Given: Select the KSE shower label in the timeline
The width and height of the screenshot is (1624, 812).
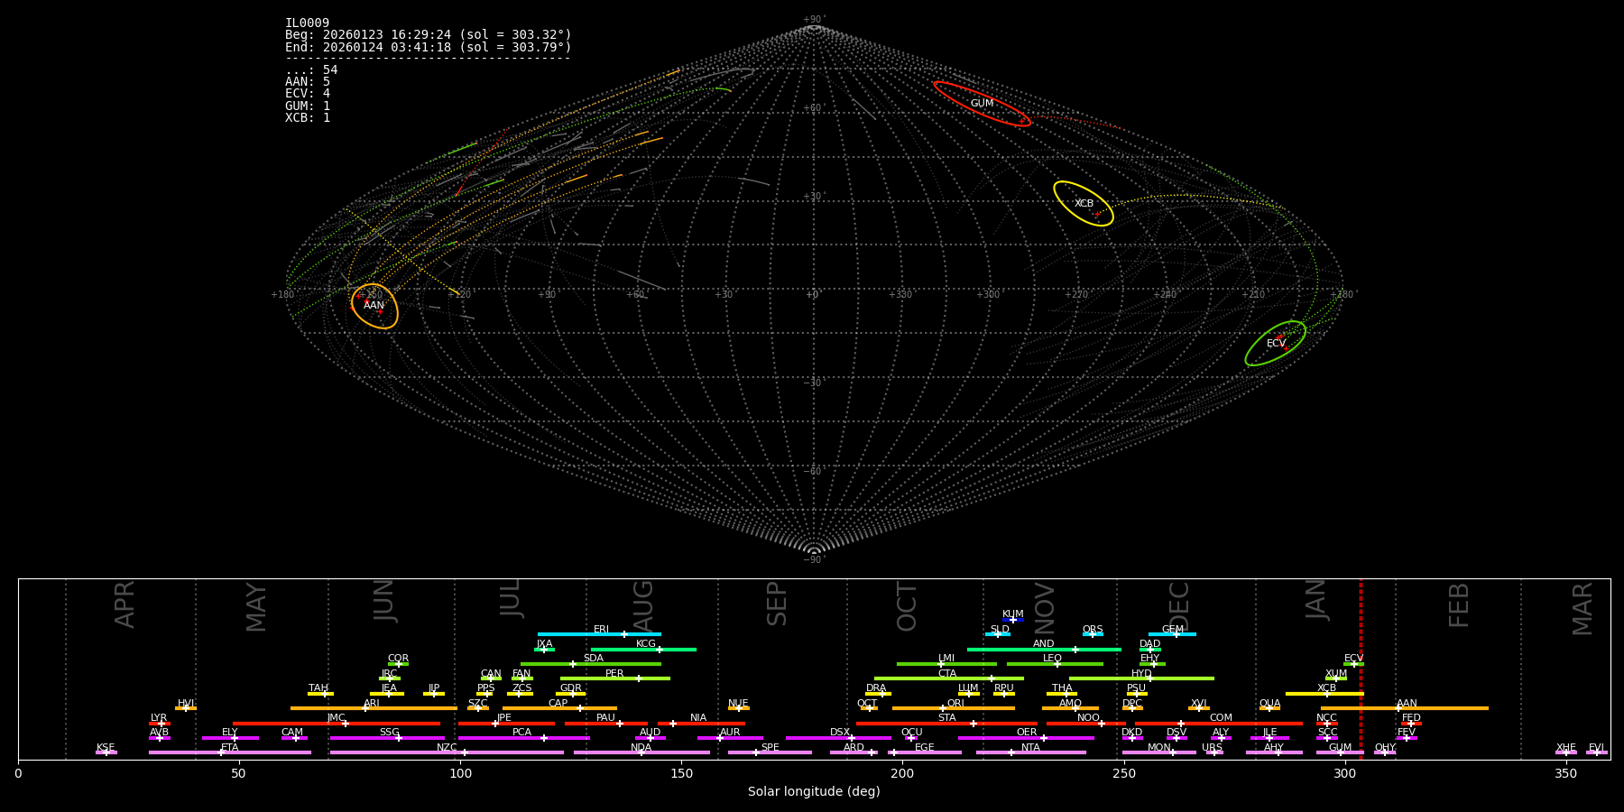Looking at the screenshot, I should click(x=106, y=748).
